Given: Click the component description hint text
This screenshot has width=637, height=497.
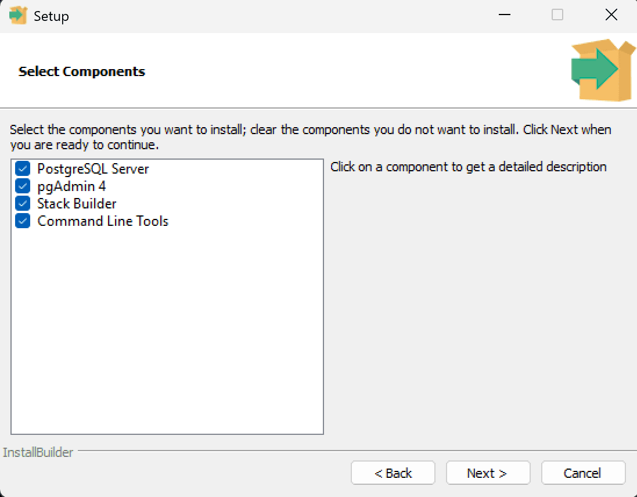Looking at the screenshot, I should 468,167.
